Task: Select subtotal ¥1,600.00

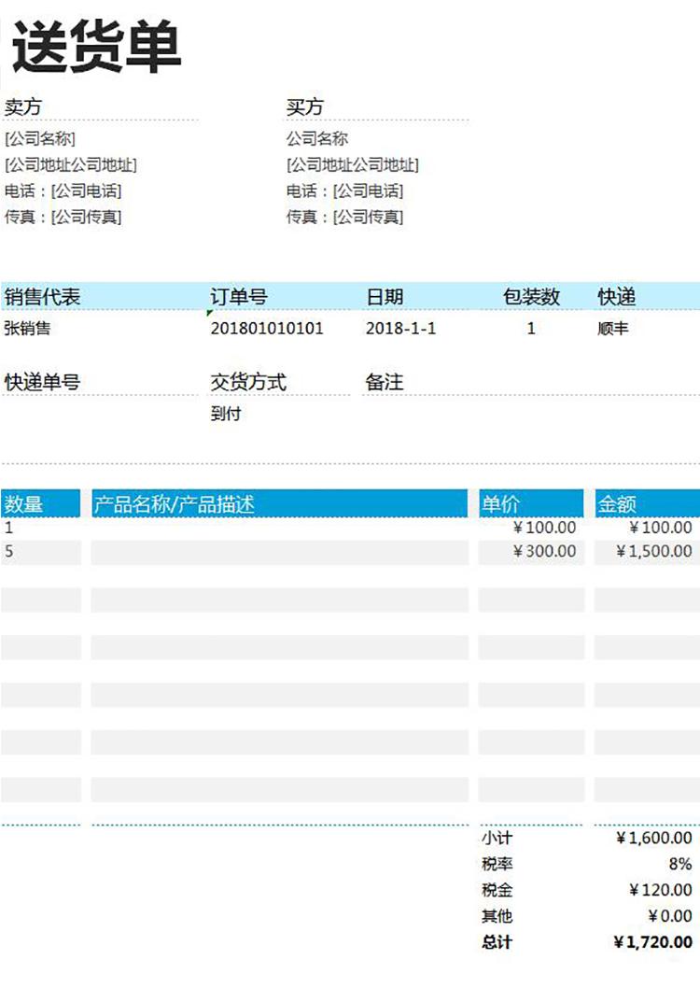Action: point(654,838)
